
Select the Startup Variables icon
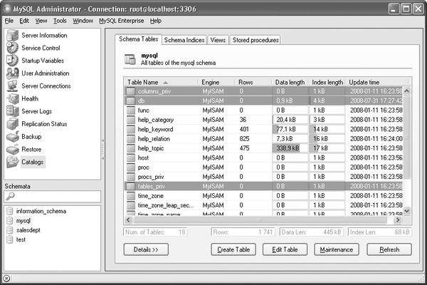pos(12,61)
